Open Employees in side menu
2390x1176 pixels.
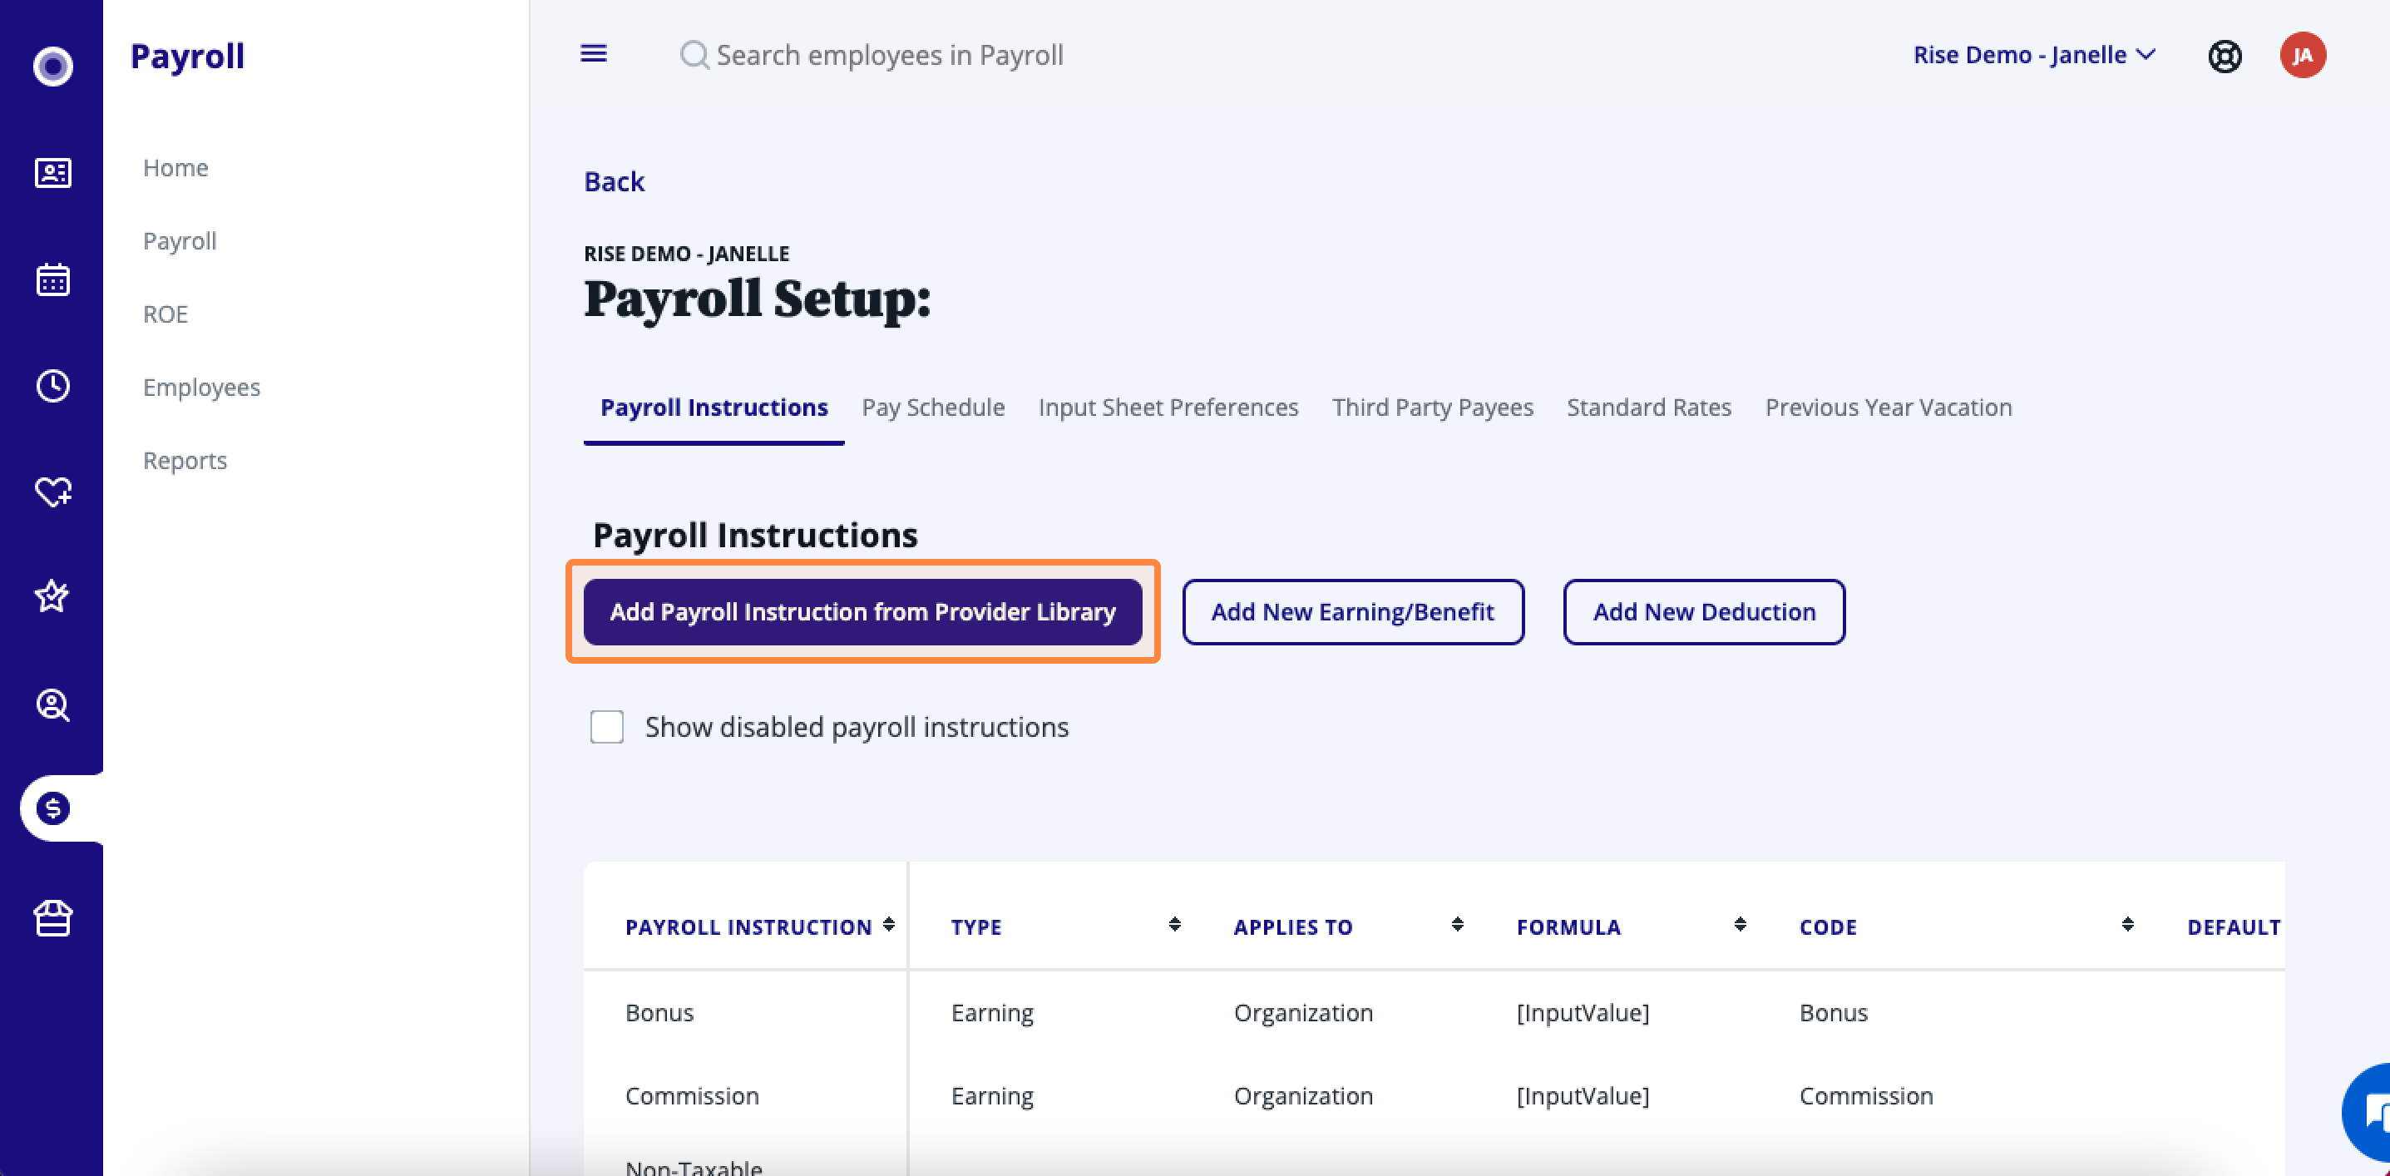point(201,388)
